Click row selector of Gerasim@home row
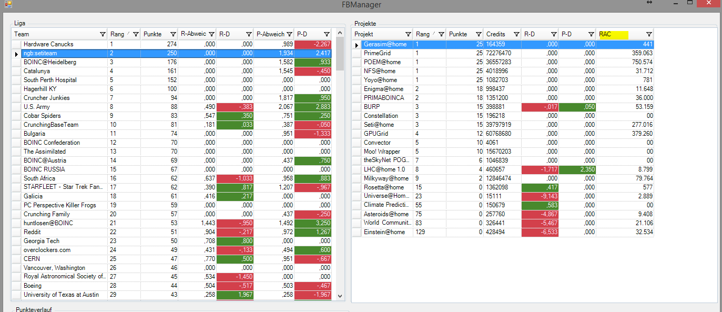The width and height of the screenshot is (722, 312). tap(357, 45)
